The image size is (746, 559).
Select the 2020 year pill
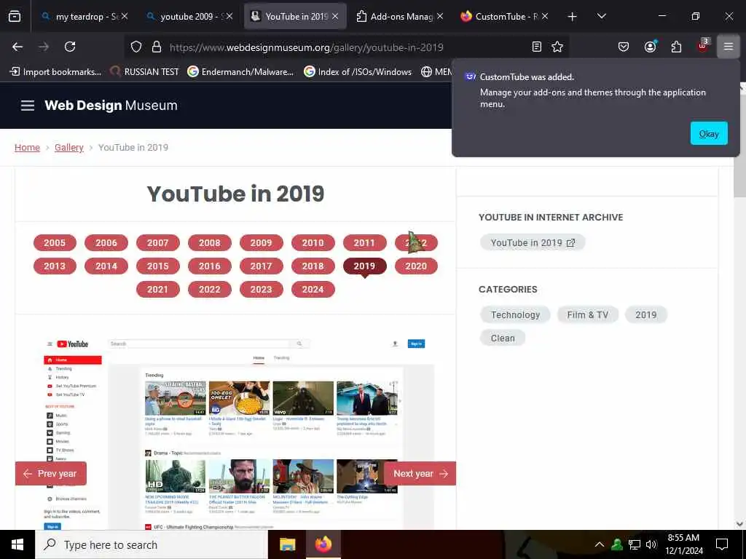416,266
